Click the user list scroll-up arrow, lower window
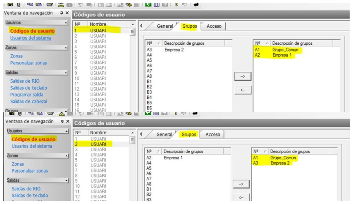Viewport: 355px width, 204px height. pos(133,133)
